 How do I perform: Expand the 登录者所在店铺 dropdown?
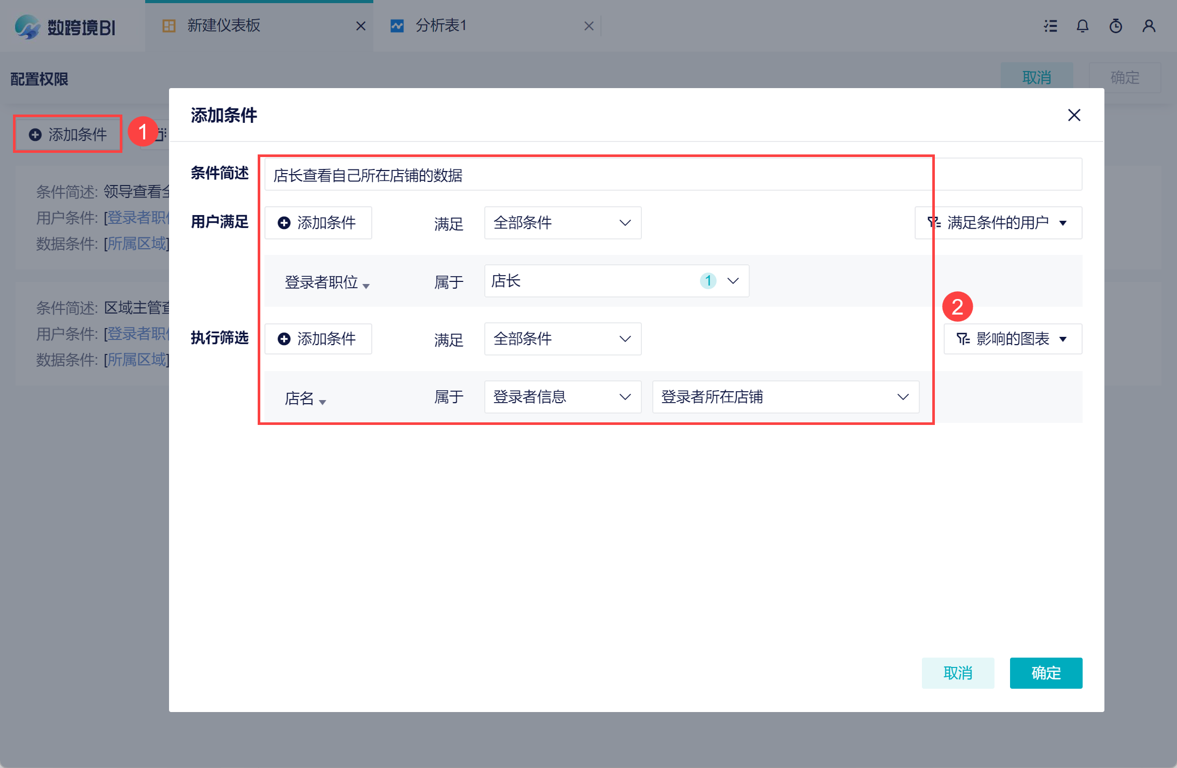[786, 397]
